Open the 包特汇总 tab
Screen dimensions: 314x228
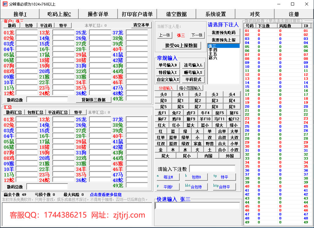(35, 112)
